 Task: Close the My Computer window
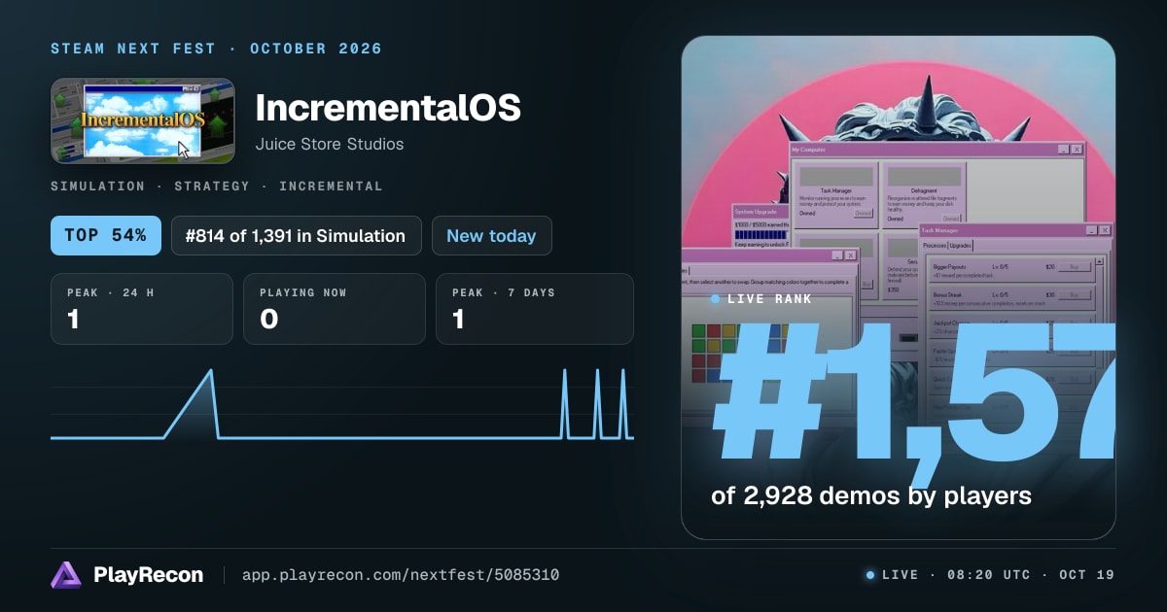click(x=1077, y=150)
